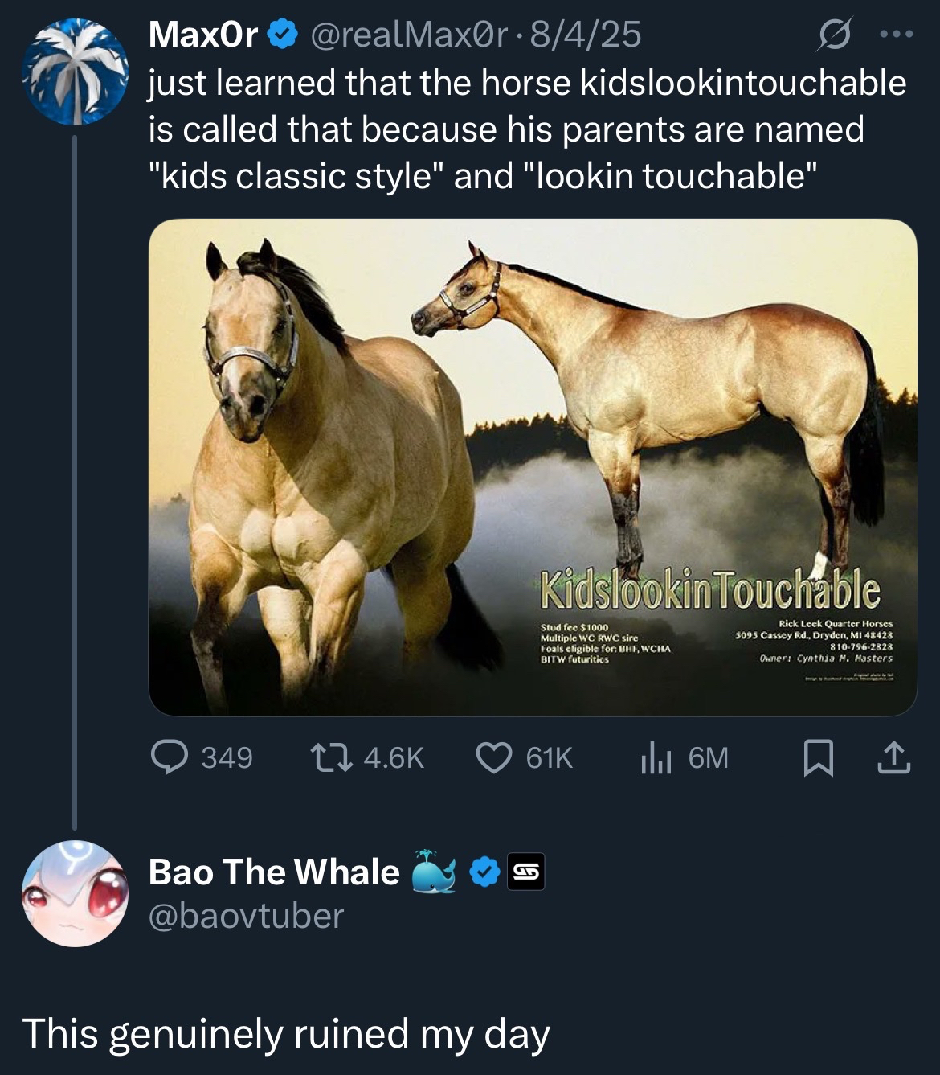Image resolution: width=940 pixels, height=1075 pixels.
Task: Click the @realMaxOr handle
Action: click(x=408, y=35)
